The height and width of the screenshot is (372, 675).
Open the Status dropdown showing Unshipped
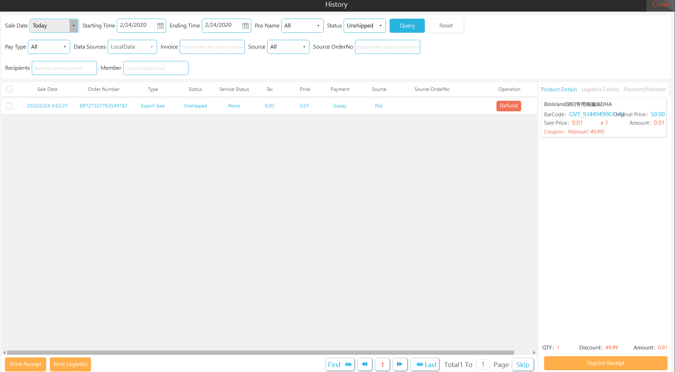[364, 26]
